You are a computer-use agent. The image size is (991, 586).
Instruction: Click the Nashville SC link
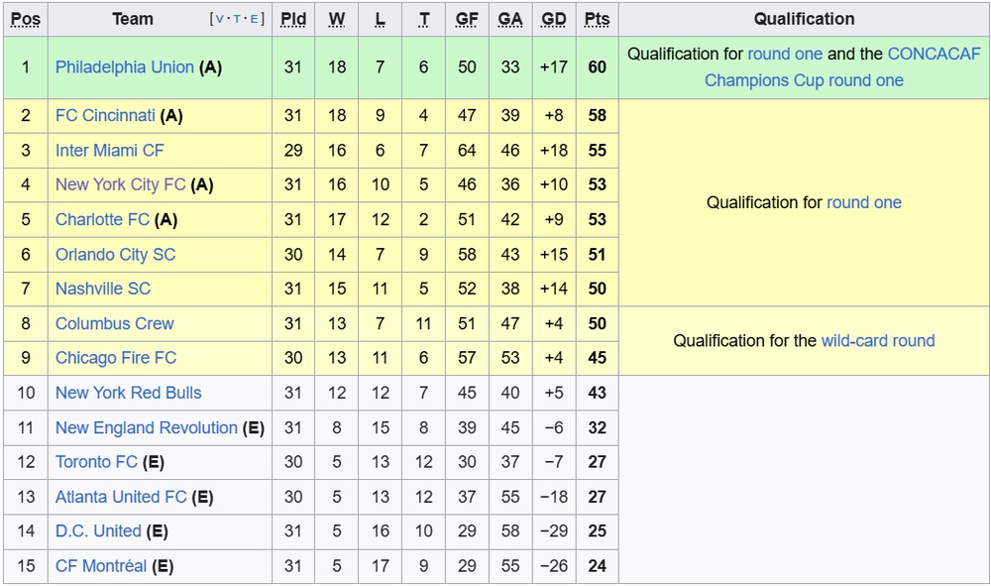click(x=103, y=289)
